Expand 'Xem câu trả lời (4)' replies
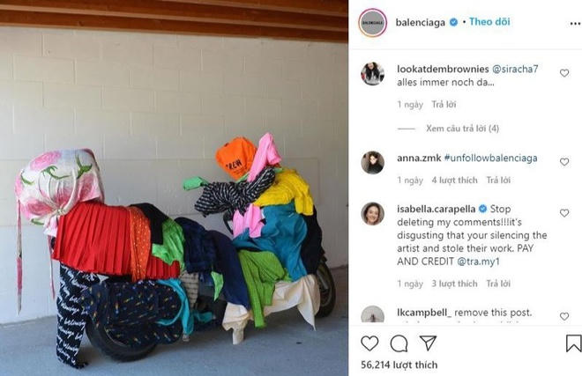 (x=462, y=129)
